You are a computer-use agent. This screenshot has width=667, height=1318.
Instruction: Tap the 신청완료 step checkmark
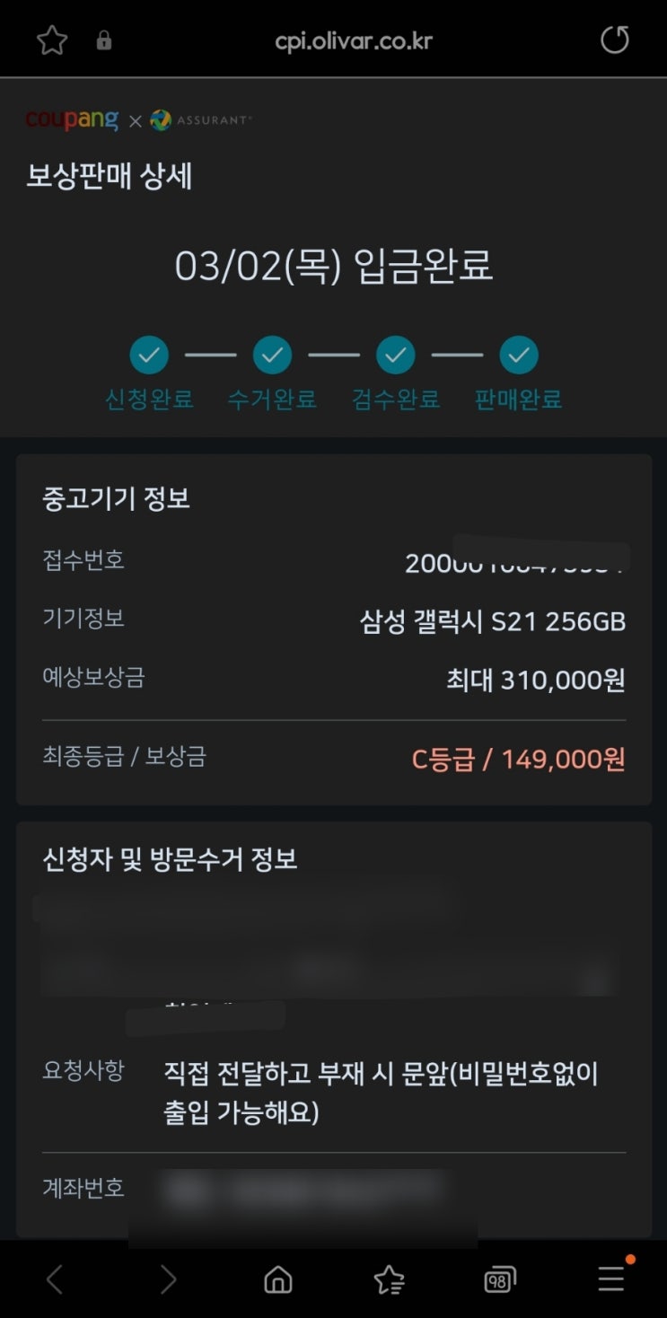click(x=149, y=356)
